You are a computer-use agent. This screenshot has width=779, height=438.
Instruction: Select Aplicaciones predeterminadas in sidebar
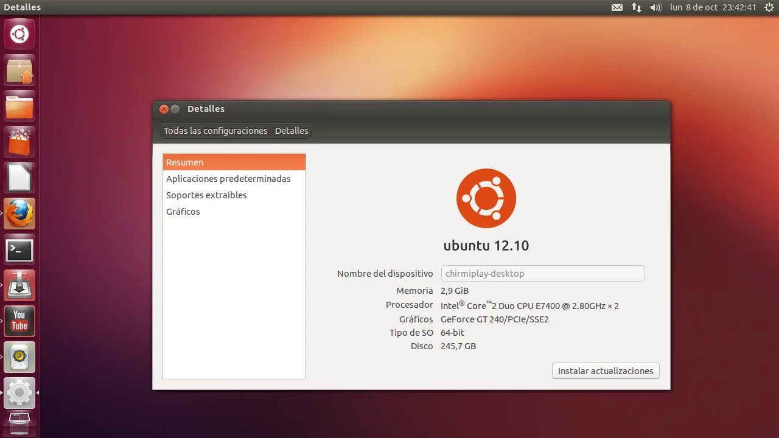pos(234,179)
